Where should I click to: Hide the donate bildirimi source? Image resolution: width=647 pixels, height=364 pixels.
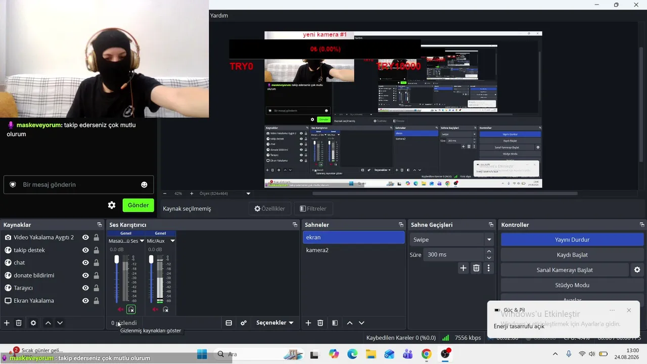[85, 276]
